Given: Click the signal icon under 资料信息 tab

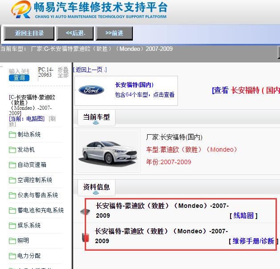Looking at the screenshot, I should [x=96, y=193].
